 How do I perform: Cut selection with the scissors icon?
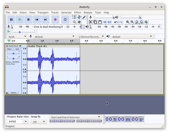91,22
